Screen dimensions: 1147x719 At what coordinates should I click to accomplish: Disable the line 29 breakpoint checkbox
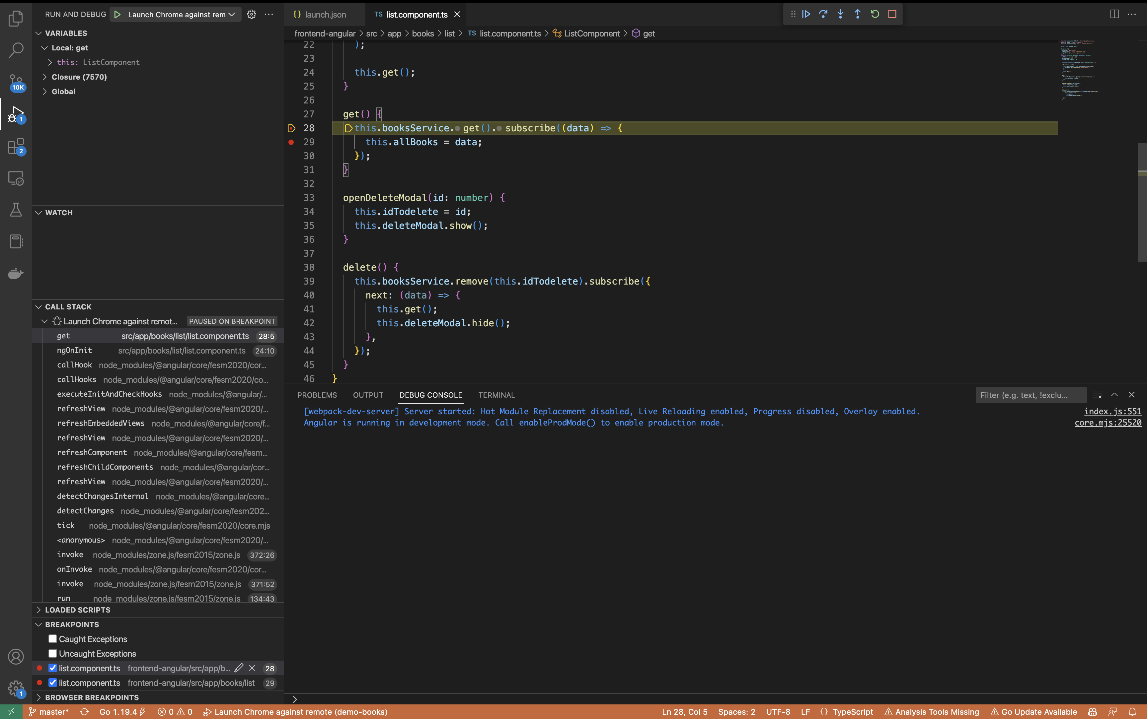53,683
